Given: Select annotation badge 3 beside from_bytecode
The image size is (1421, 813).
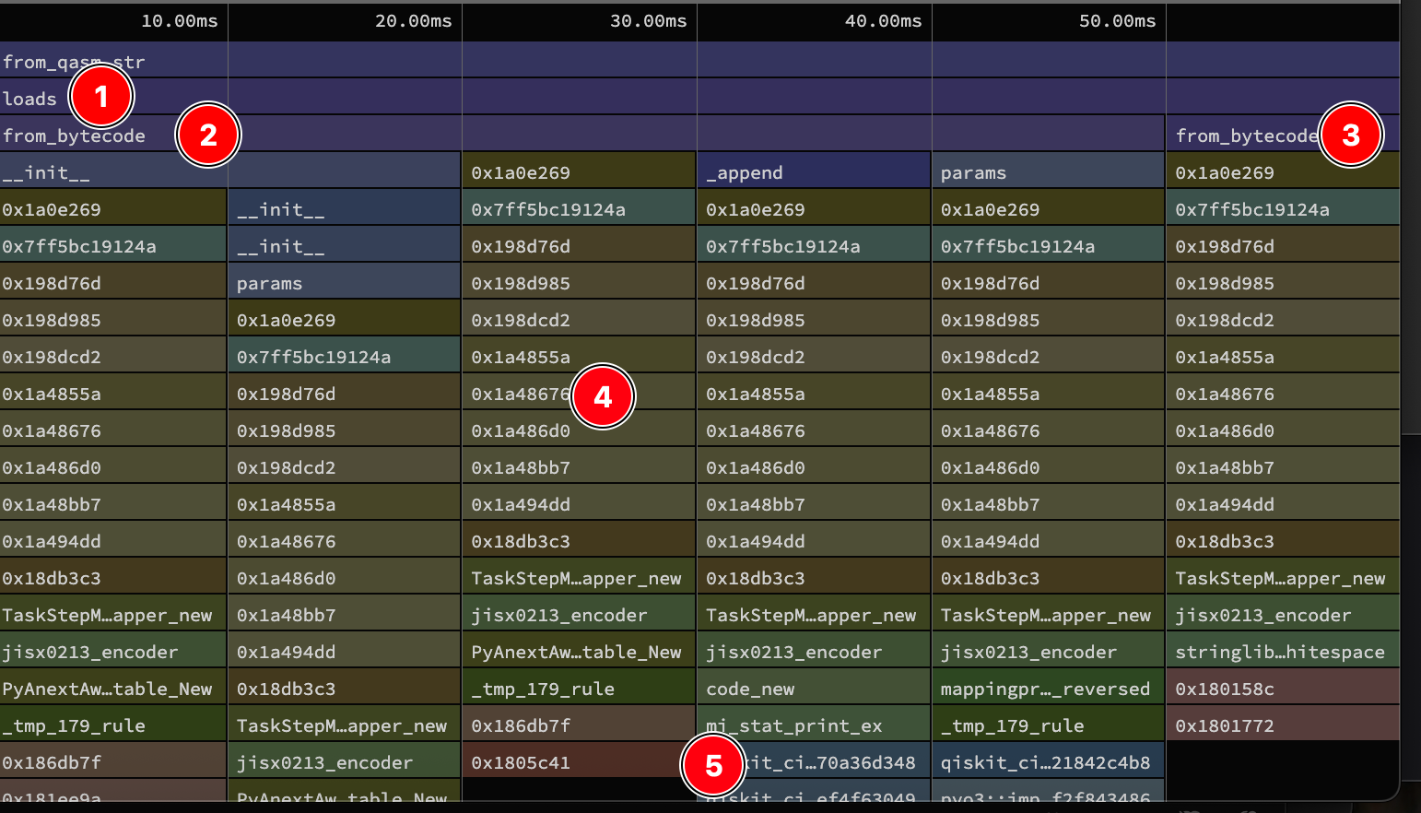Looking at the screenshot, I should 1351,135.
